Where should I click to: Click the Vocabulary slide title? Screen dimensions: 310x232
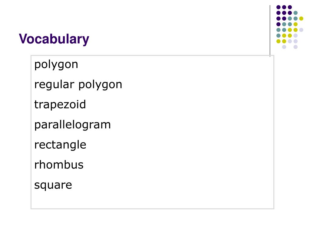point(54,39)
